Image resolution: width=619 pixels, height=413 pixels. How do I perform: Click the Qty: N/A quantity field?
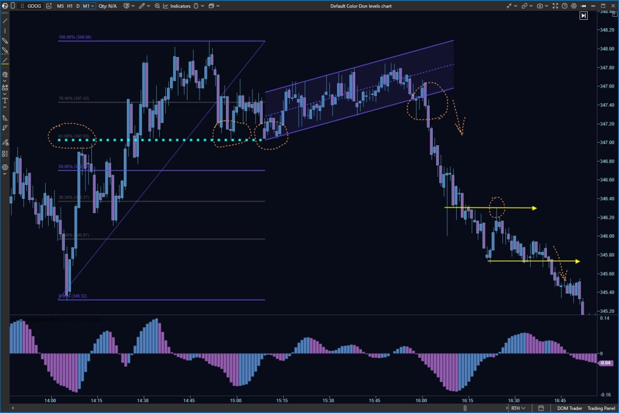pyautogui.click(x=108, y=6)
